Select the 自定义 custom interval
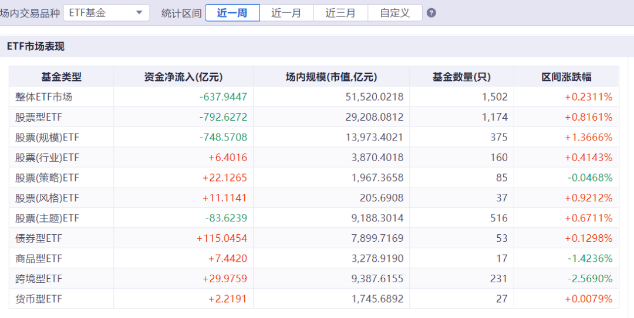Screen dimensions: 634x318 (x=395, y=13)
